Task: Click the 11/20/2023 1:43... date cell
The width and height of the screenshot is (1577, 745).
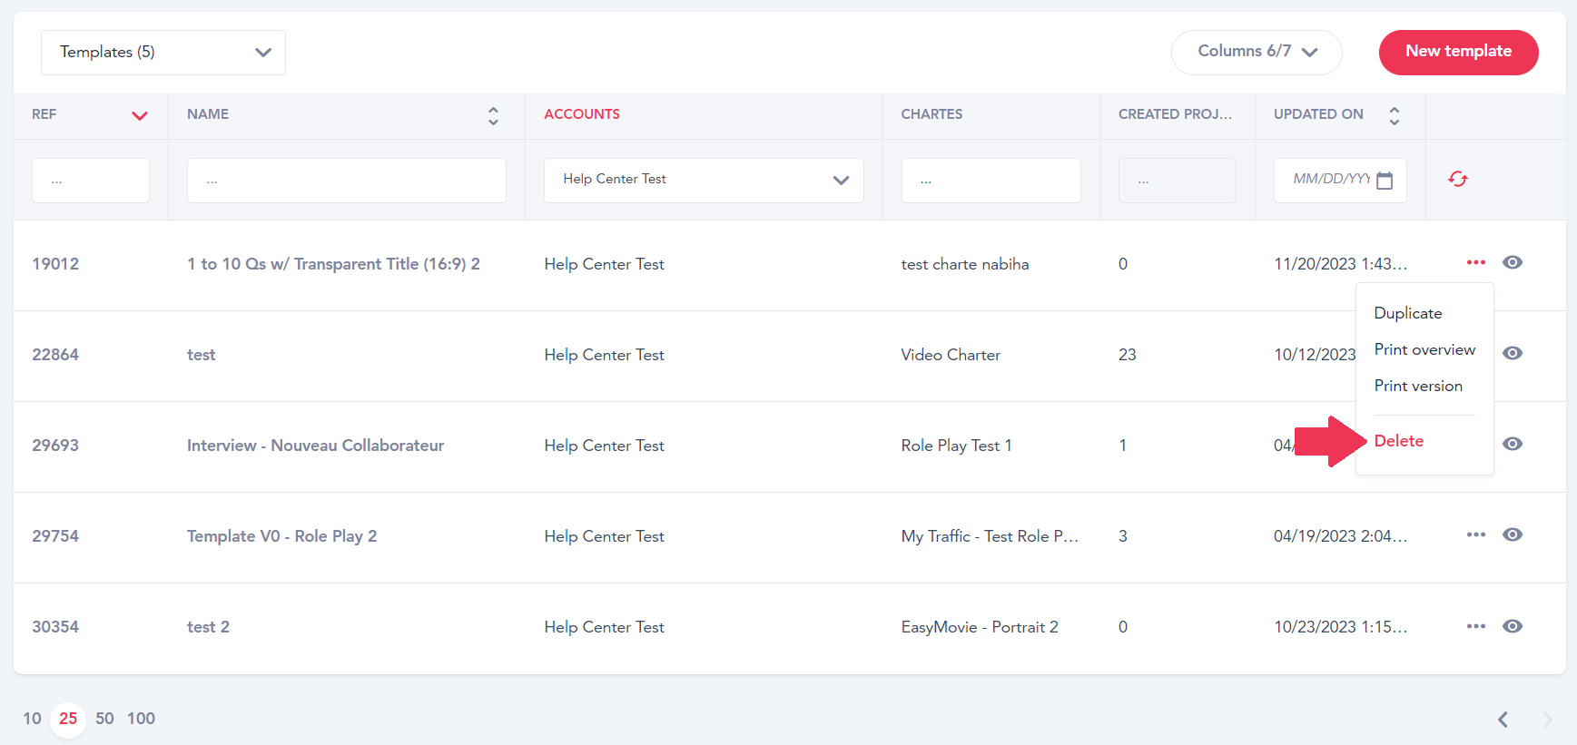Action: pos(1340,264)
